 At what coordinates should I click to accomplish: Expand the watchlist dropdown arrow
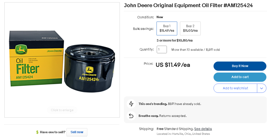[x=261, y=88]
